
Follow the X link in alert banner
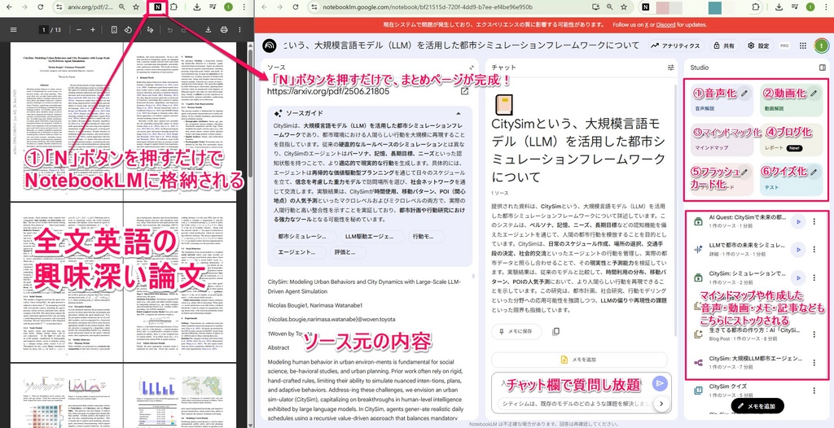point(647,24)
